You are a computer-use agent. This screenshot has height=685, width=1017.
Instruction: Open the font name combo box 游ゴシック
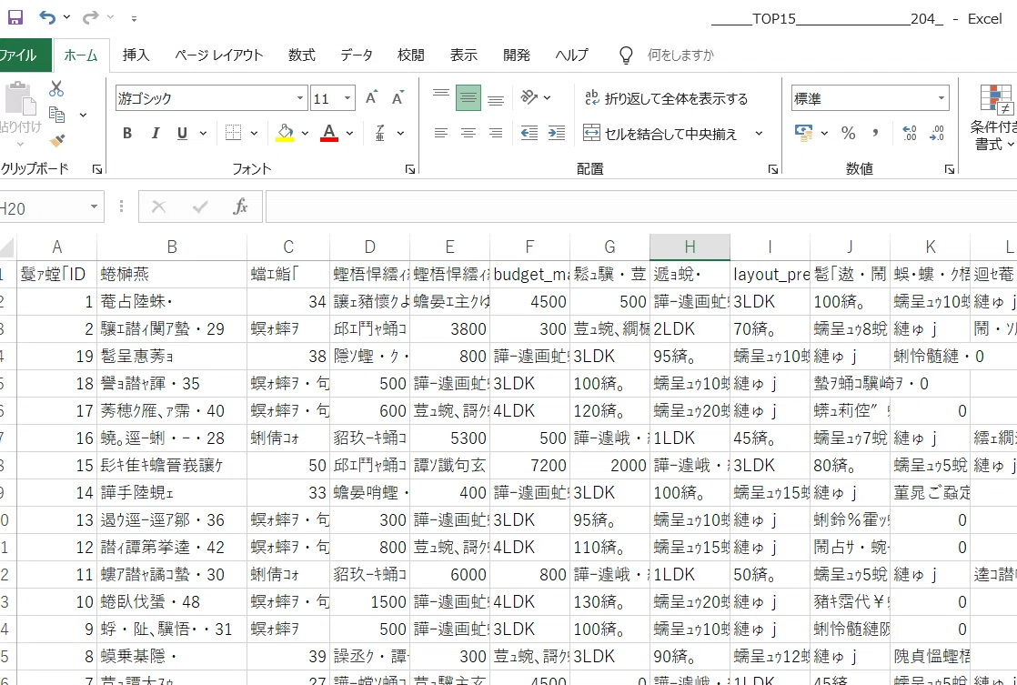211,98
